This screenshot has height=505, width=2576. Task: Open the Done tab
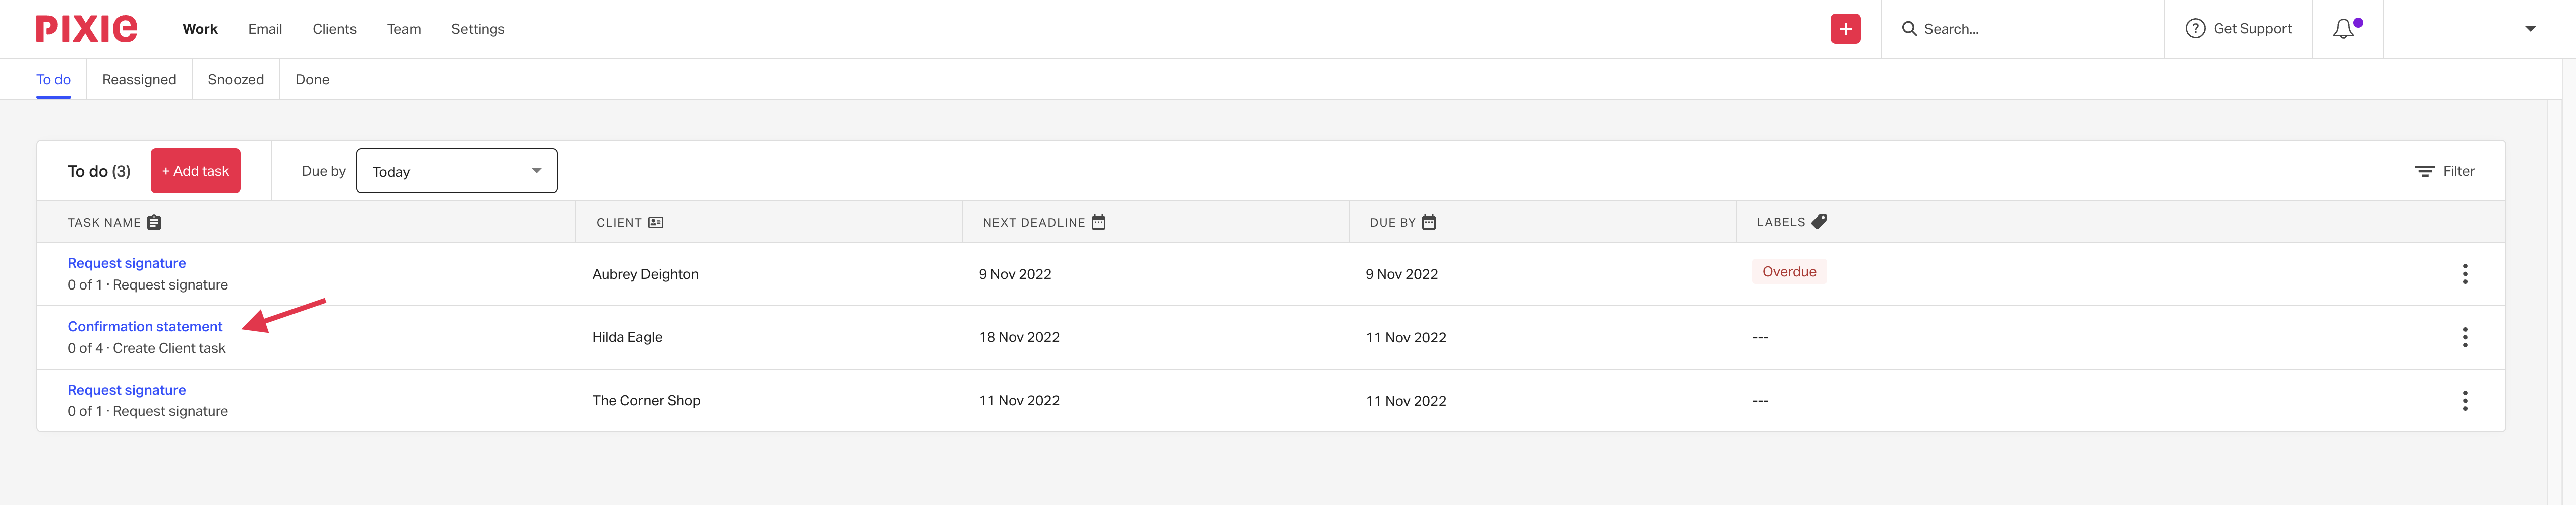tap(312, 79)
